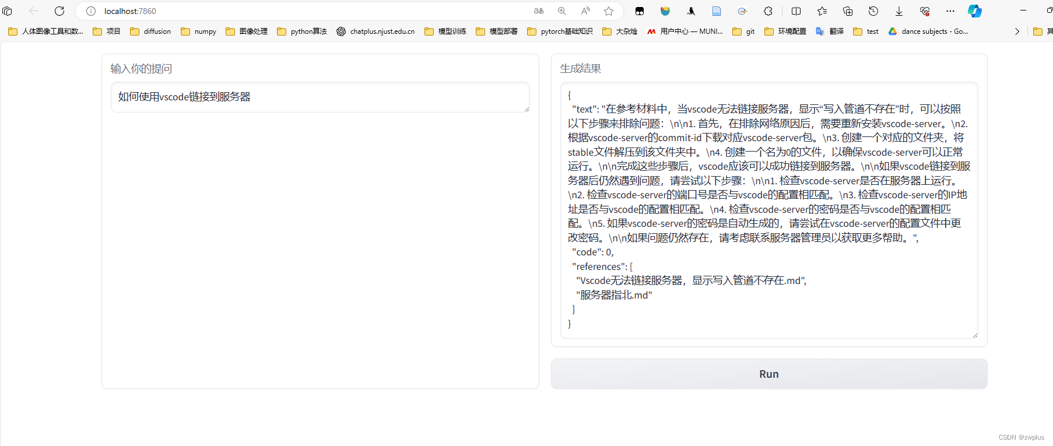Viewport: 1053px width, 446px height.
Task: Open the blue document extension icon
Action: pyautogui.click(x=717, y=11)
